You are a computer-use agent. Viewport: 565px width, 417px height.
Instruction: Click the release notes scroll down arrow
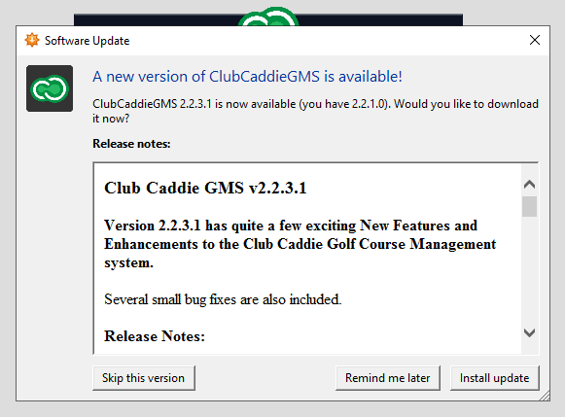pos(529,332)
